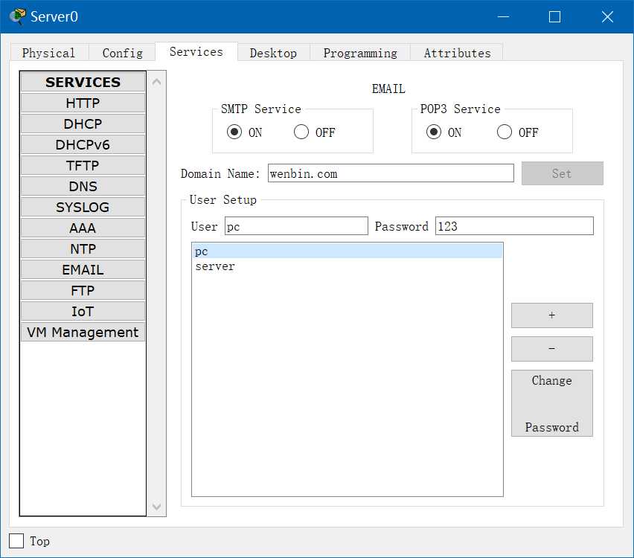Open the FTP service

pyautogui.click(x=83, y=290)
